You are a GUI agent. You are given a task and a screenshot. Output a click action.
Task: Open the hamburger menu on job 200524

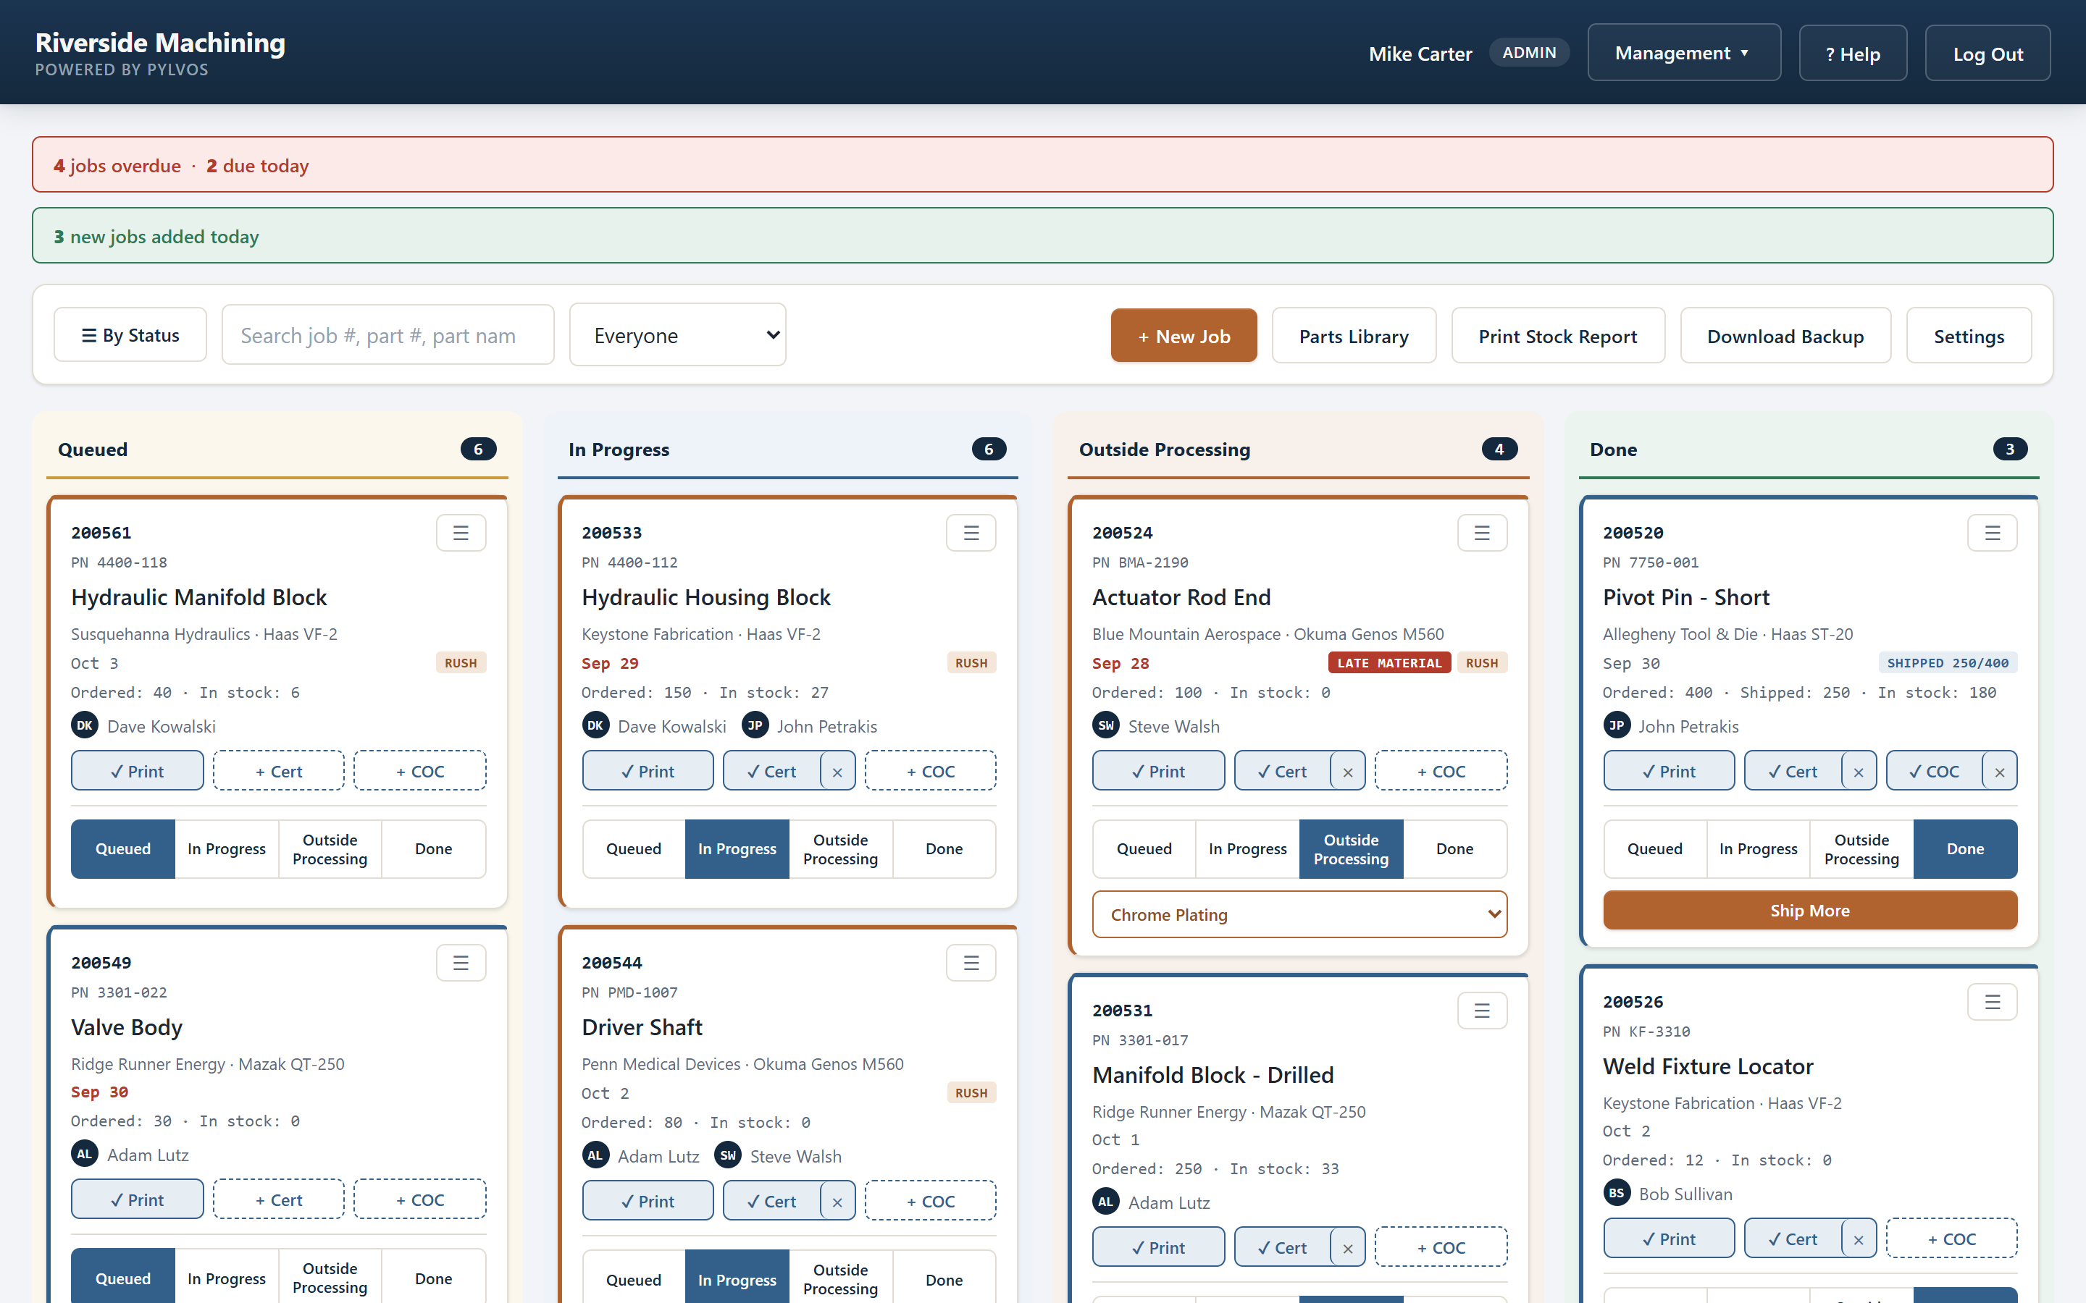pyautogui.click(x=1482, y=533)
